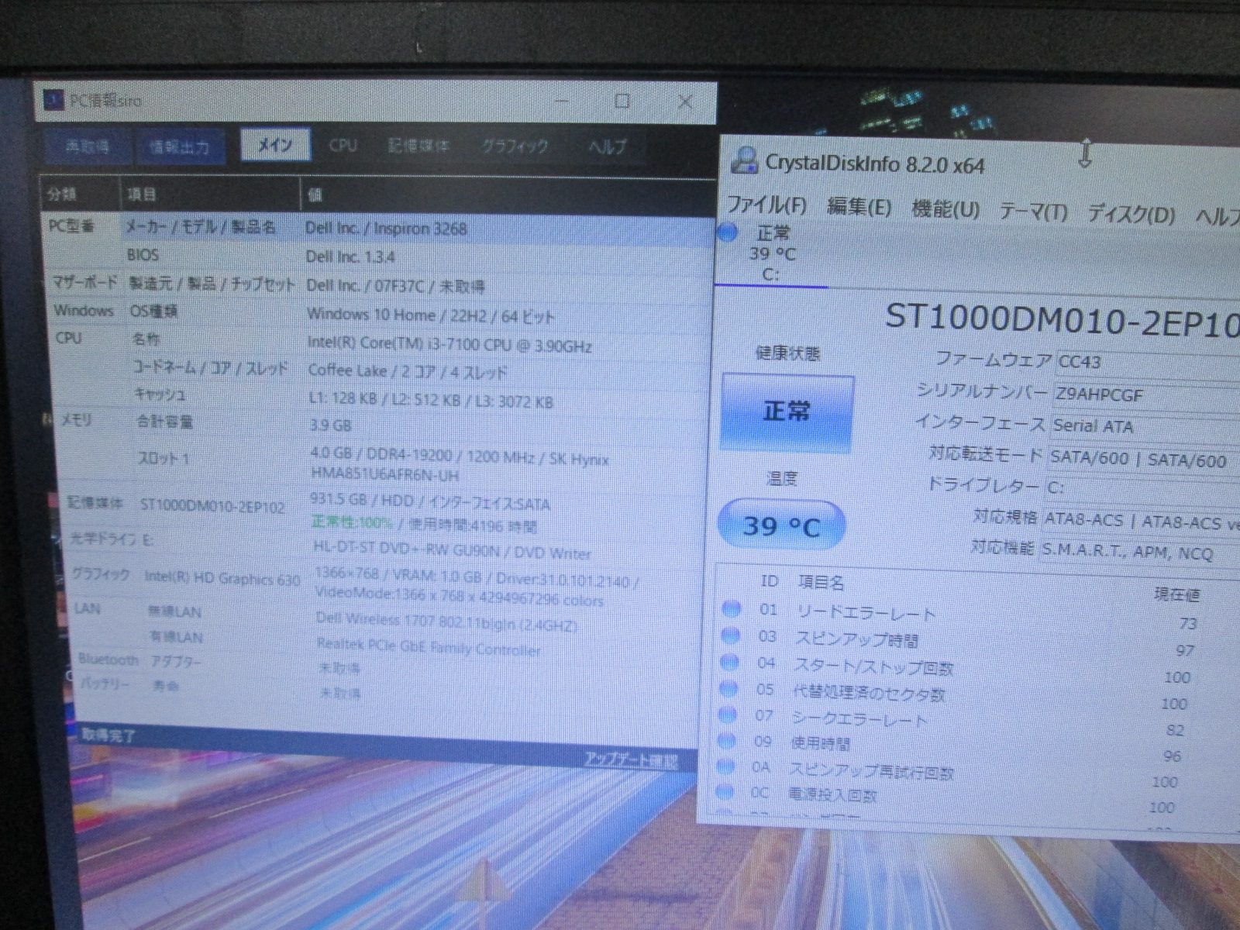
Task: Switch to the メイン tab
Action: [x=275, y=145]
